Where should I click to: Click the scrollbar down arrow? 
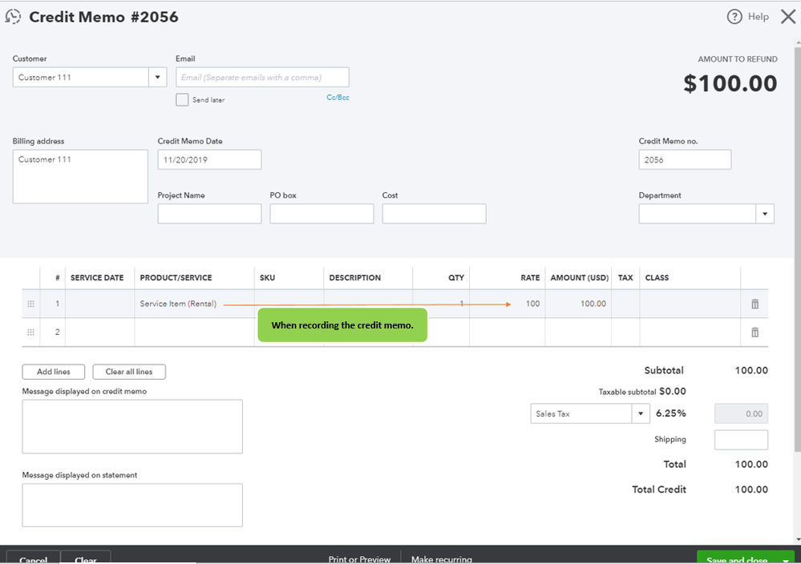point(798,539)
